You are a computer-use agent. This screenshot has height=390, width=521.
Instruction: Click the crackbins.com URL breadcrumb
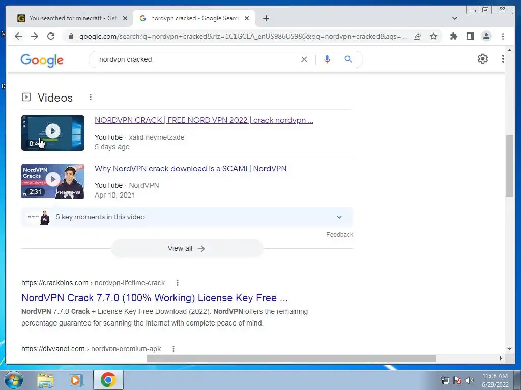(93, 283)
